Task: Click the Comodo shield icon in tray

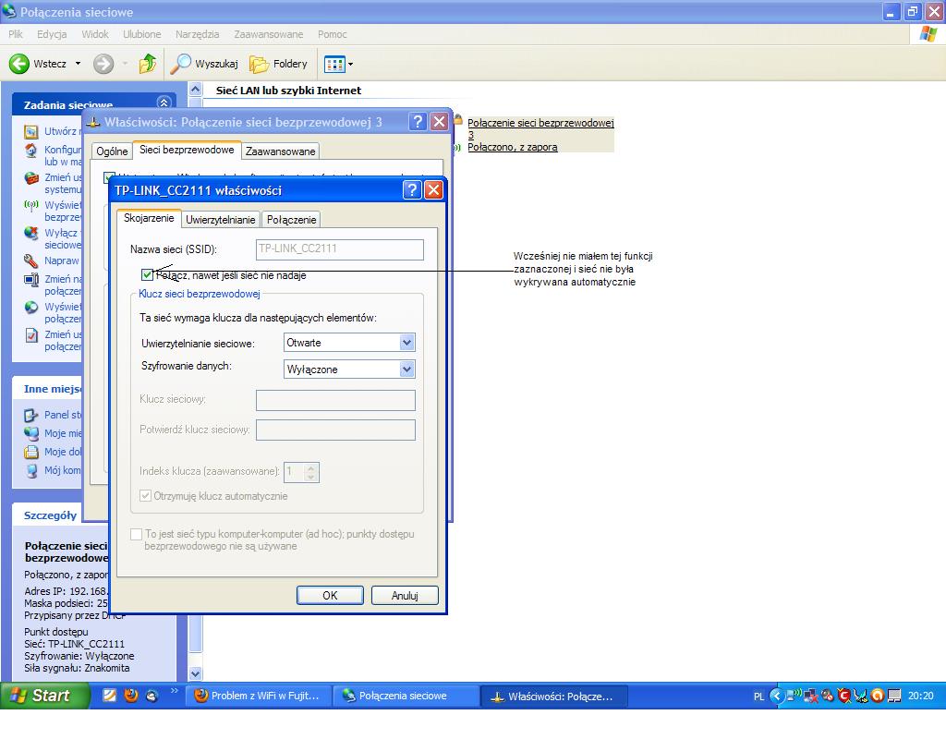Action: (843, 697)
